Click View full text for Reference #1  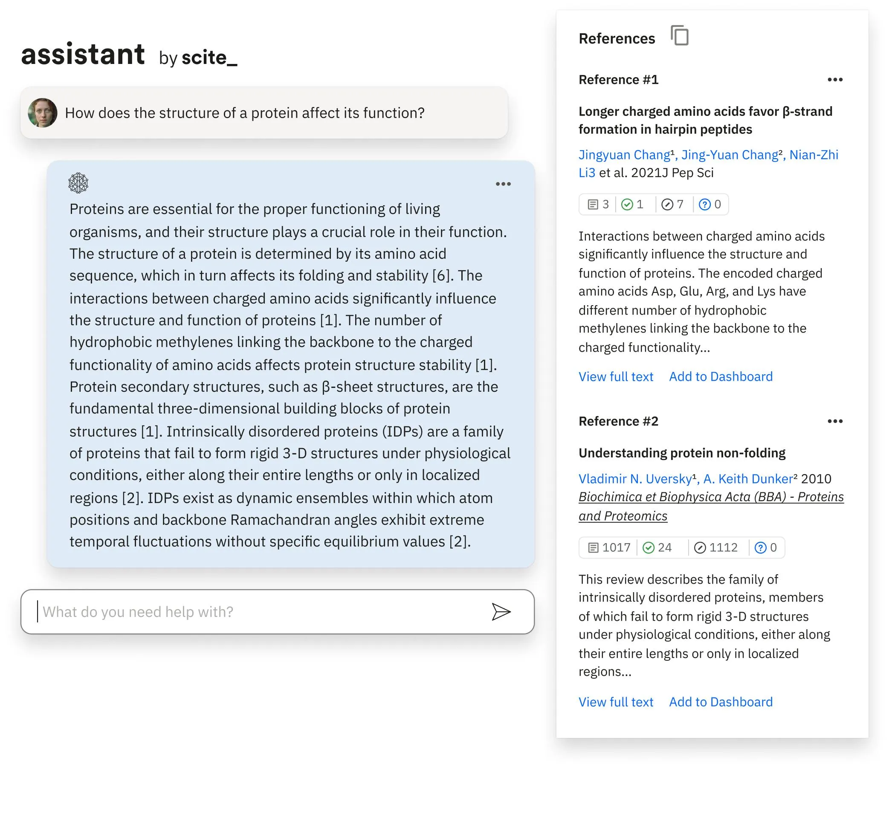617,376
